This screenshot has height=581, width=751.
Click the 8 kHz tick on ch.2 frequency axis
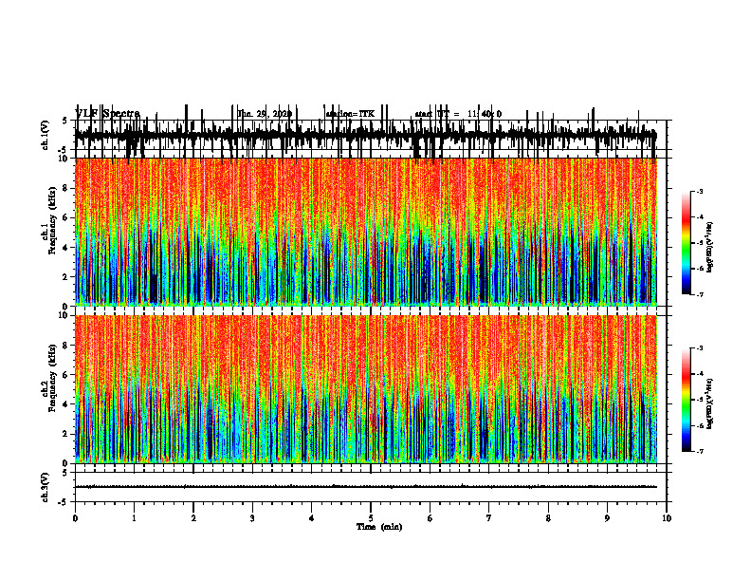pos(66,346)
